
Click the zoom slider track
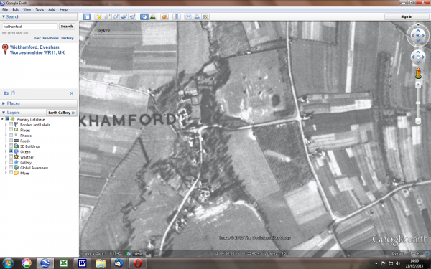418,103
